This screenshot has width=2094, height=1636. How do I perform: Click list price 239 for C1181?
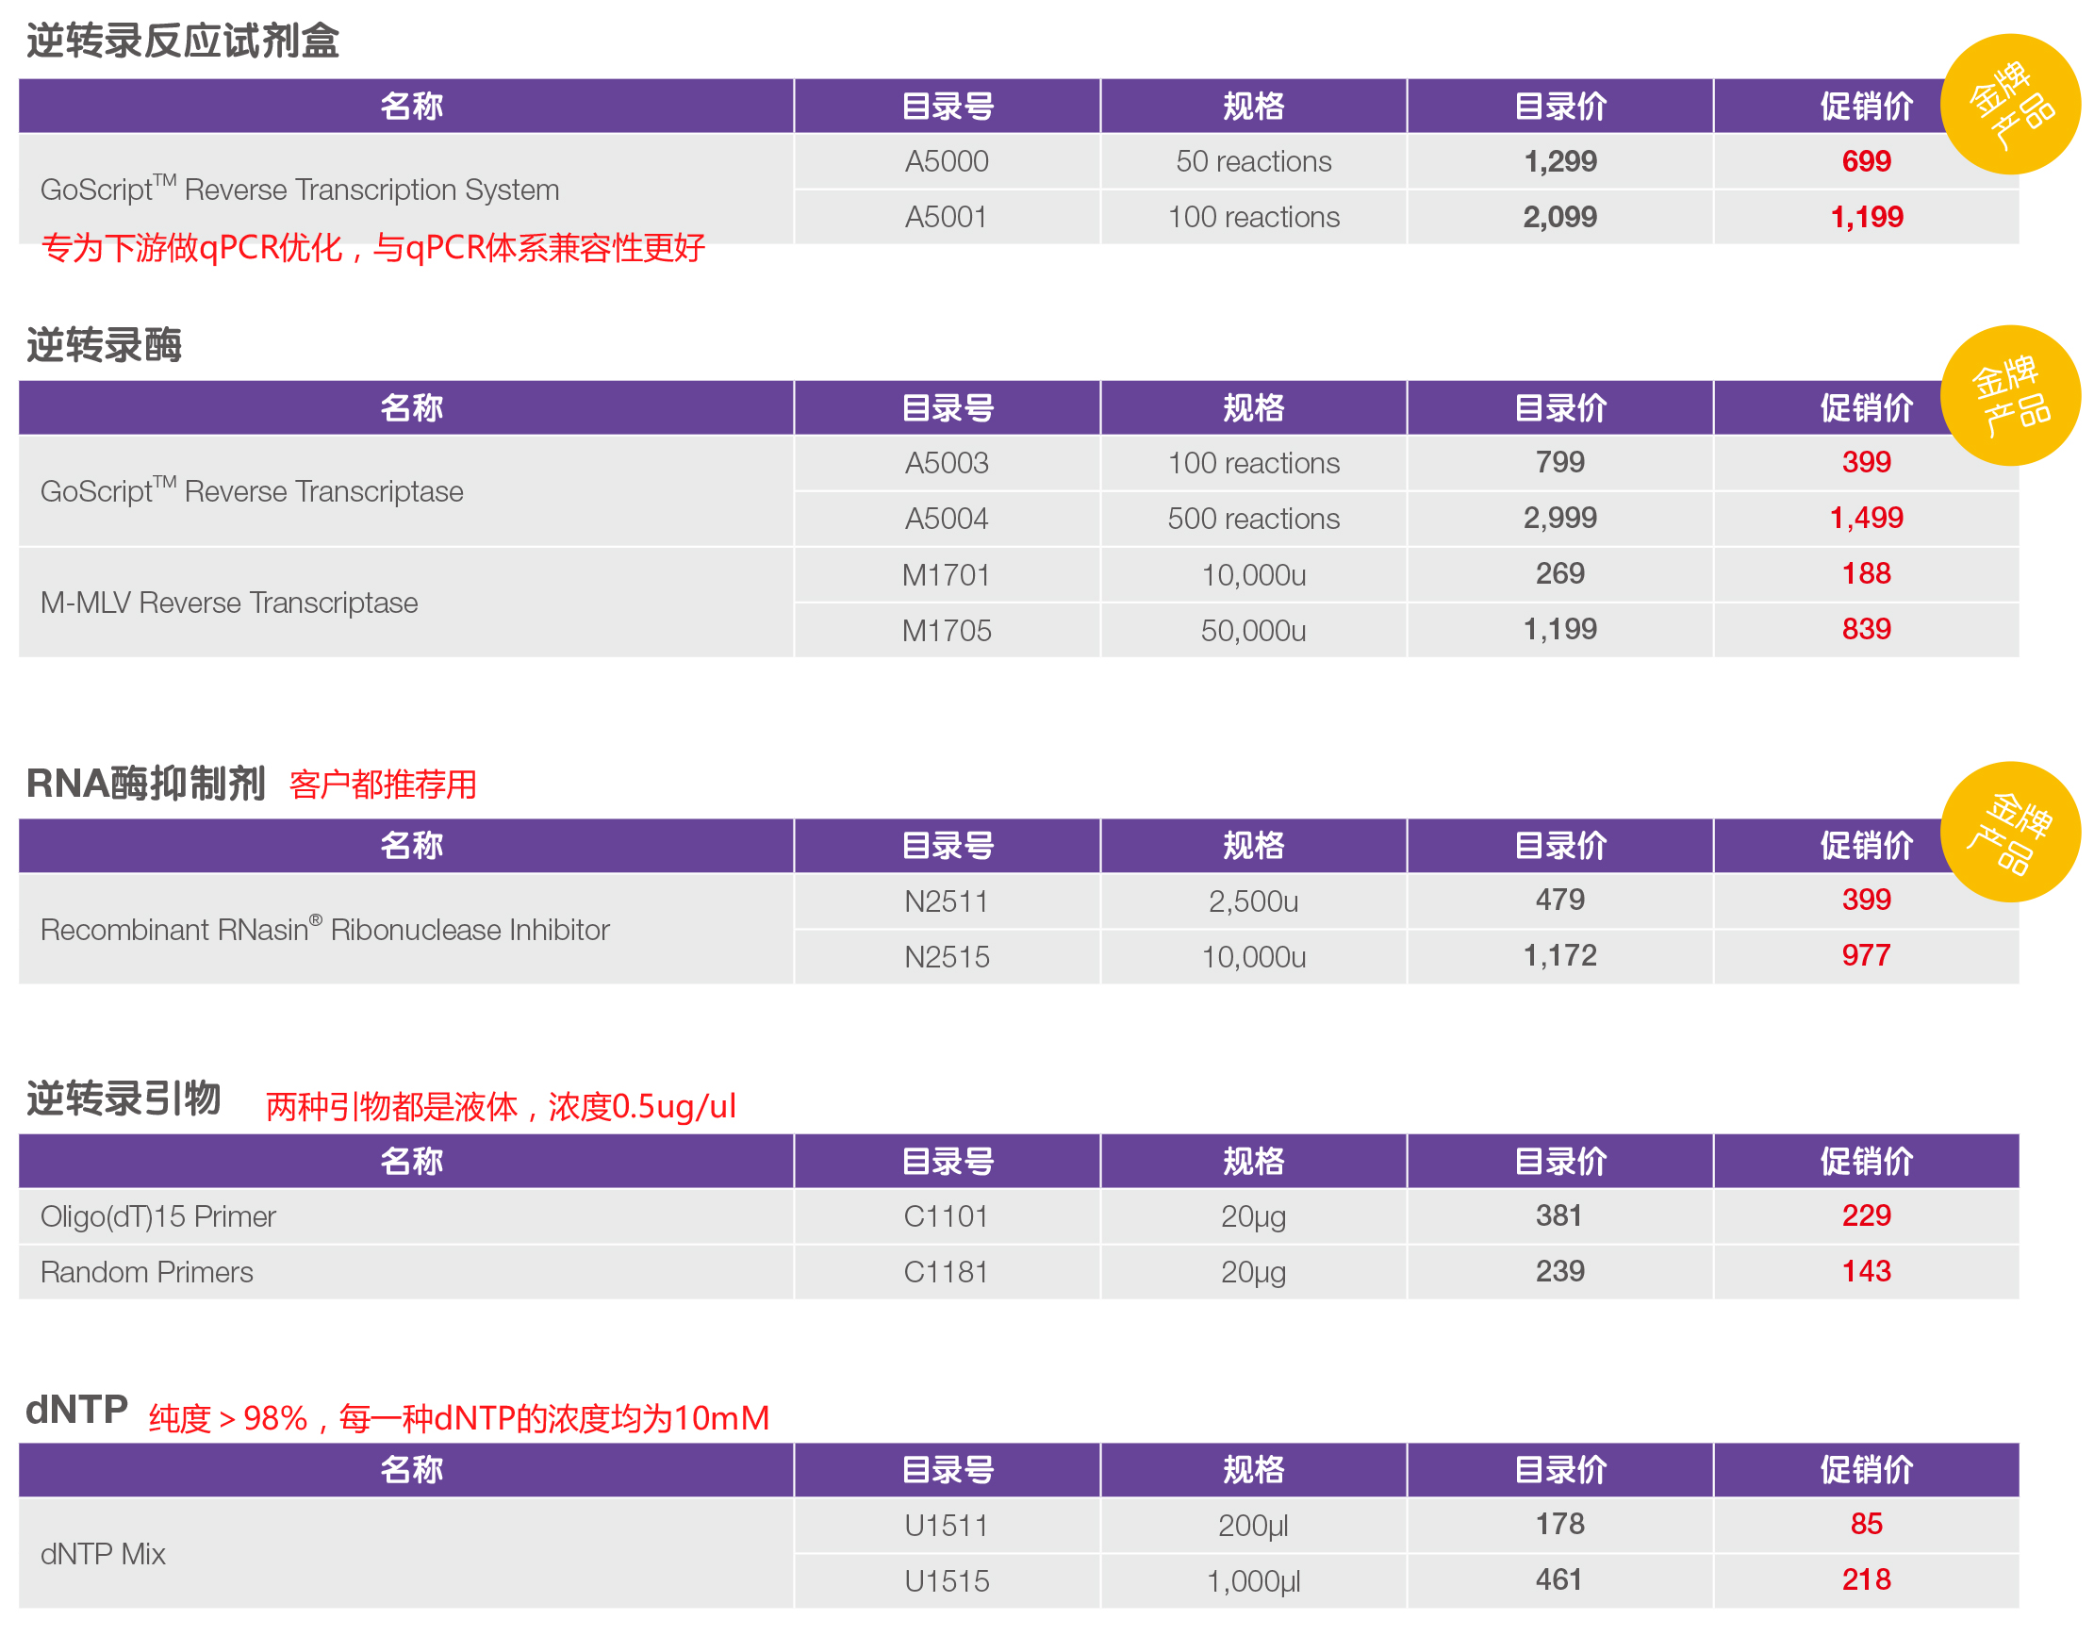pos(1560,1271)
